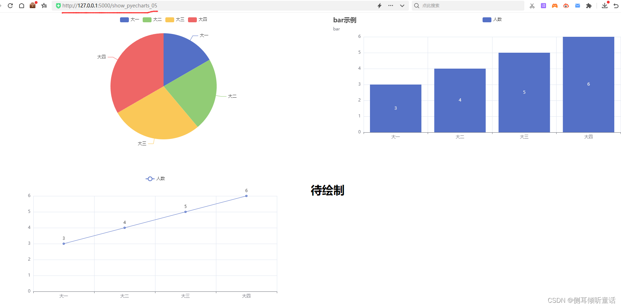This screenshot has height=307, width=621.
Task: Click the 大四 x-axis label of bar chart
Action: (x=588, y=137)
